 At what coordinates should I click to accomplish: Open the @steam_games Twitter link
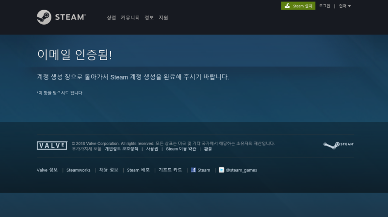(x=241, y=170)
